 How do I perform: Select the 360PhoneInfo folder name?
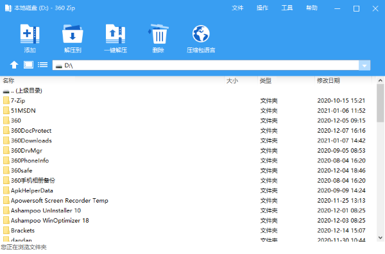[30, 161]
